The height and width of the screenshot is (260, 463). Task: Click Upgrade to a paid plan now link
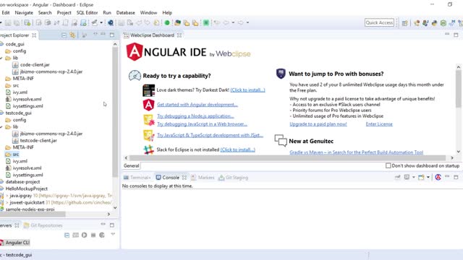click(318, 124)
